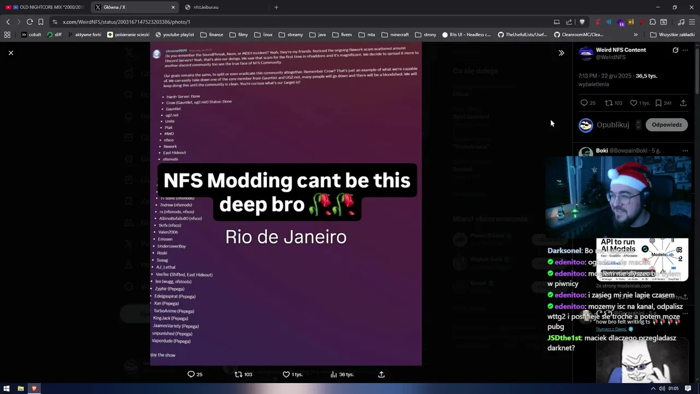This screenshot has width=700, height=394.
Task: Open the browser main menu hamburger icon
Action: (x=692, y=22)
